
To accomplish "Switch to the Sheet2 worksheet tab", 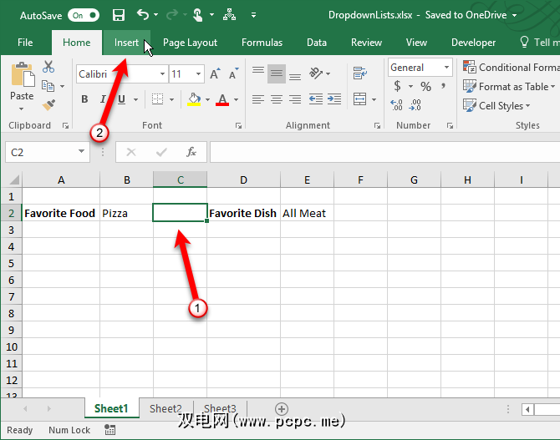I will tap(165, 408).
